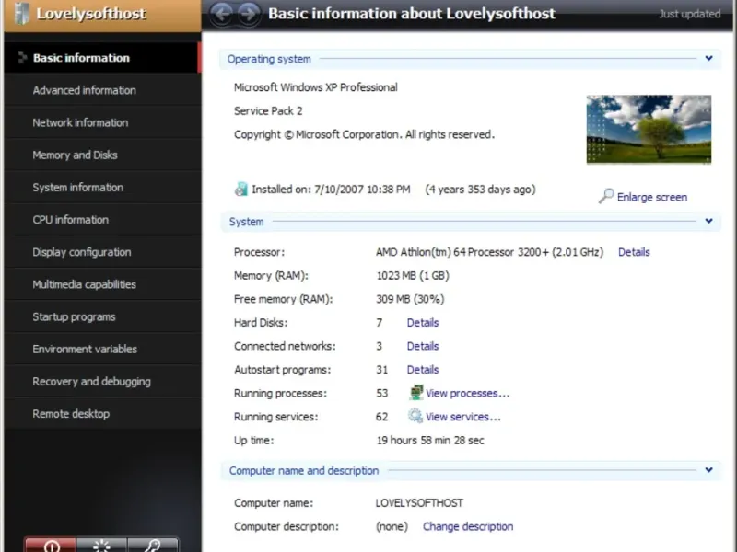Select Basic information in sidebar
The width and height of the screenshot is (737, 552).
(x=102, y=58)
